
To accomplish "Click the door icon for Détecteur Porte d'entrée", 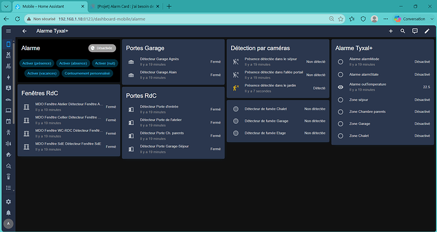I will click(x=131, y=109).
